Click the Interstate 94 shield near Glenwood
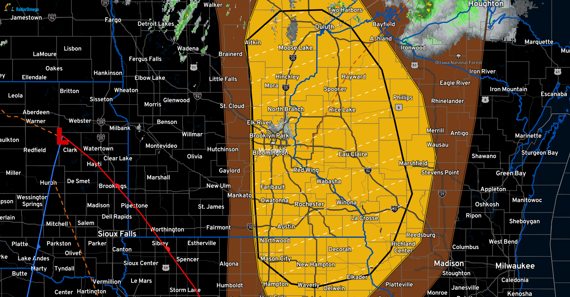The width and height of the screenshot is (570, 297). click(x=197, y=96)
